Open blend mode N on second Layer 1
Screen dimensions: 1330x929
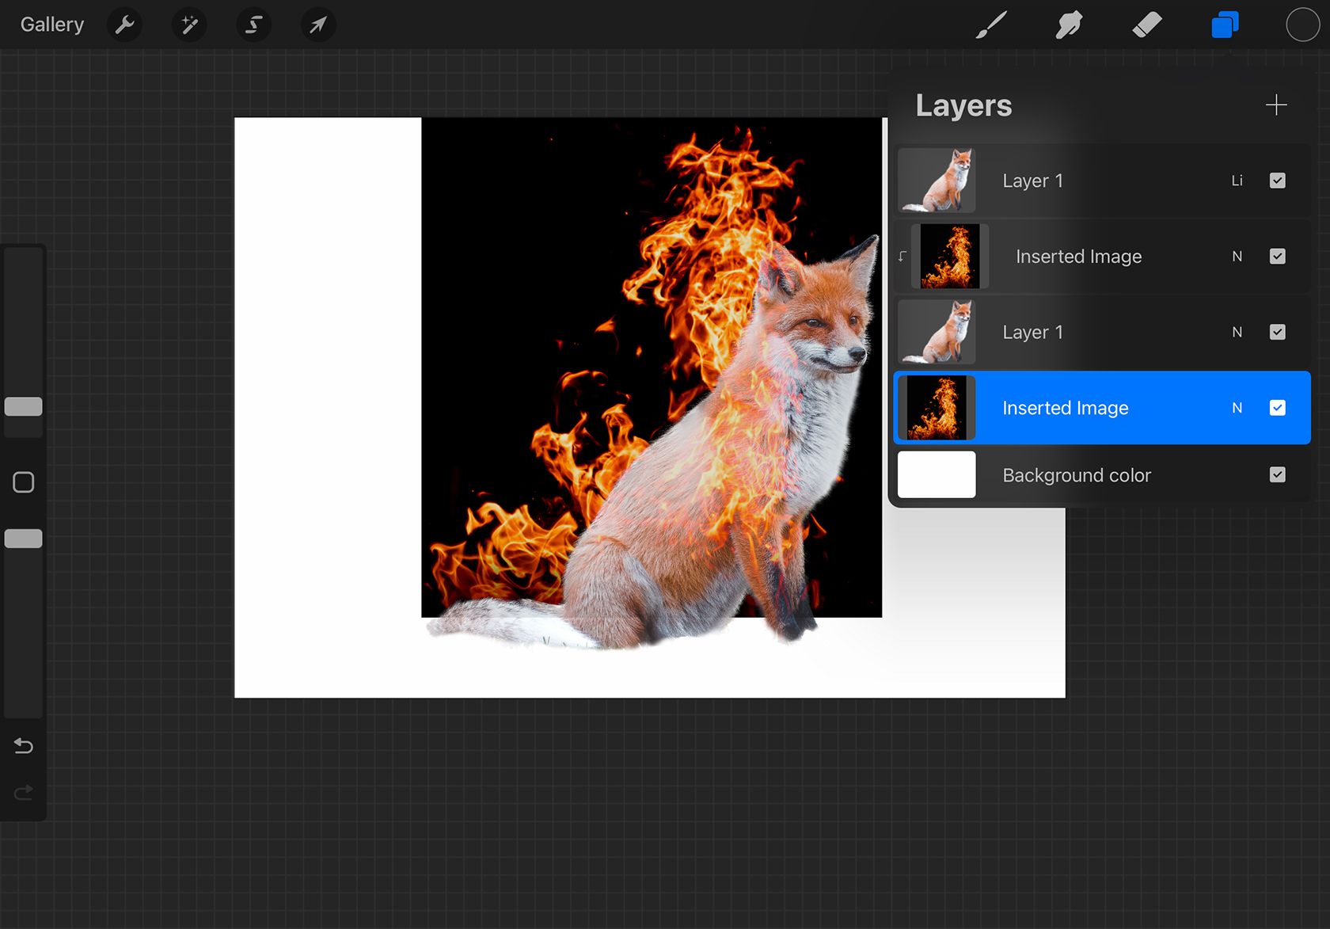(x=1237, y=333)
